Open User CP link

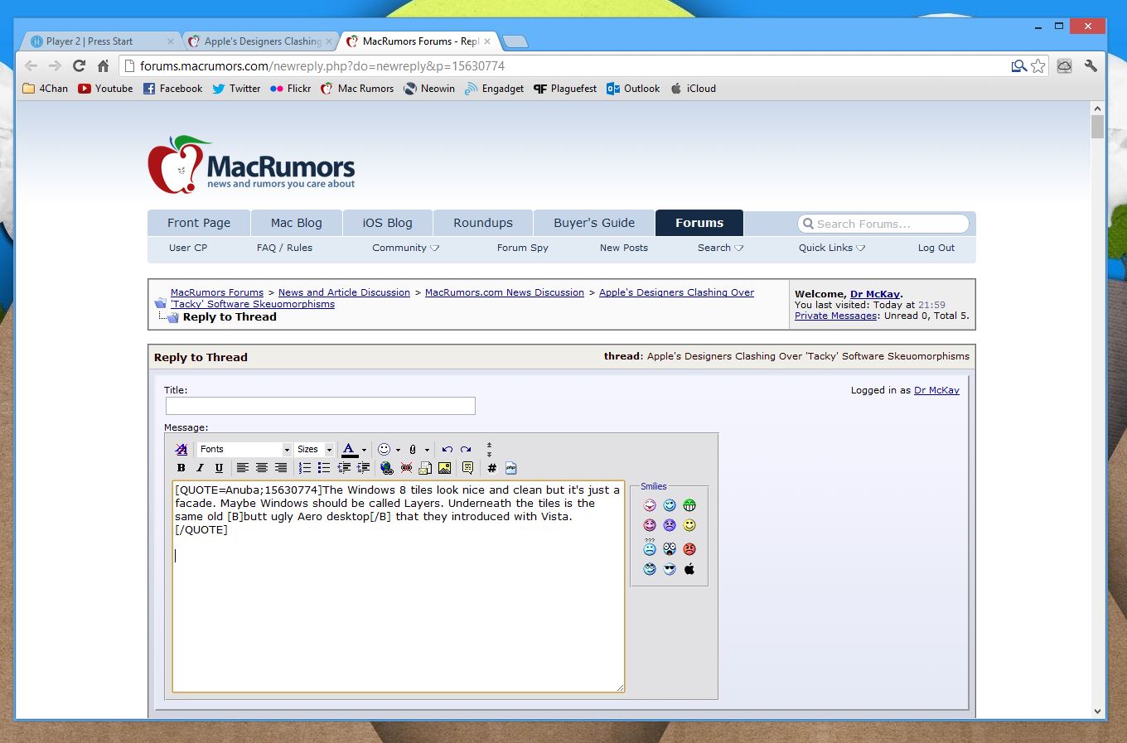tap(188, 248)
